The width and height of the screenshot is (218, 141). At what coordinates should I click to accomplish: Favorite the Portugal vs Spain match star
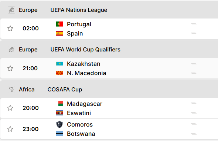[x=10, y=28]
